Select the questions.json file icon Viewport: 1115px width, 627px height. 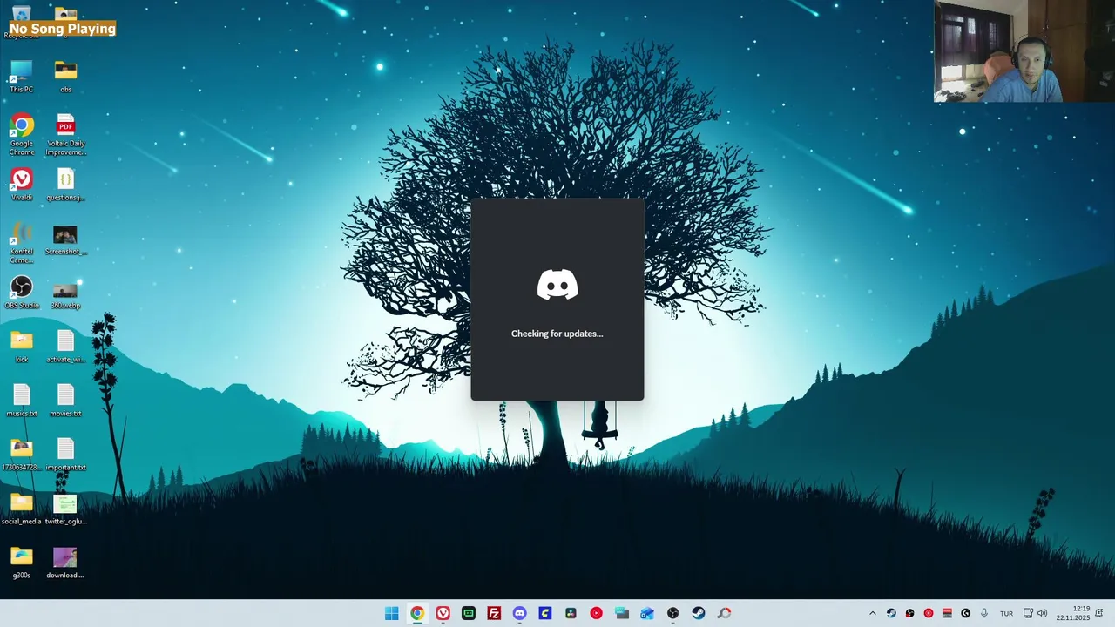[x=65, y=185]
